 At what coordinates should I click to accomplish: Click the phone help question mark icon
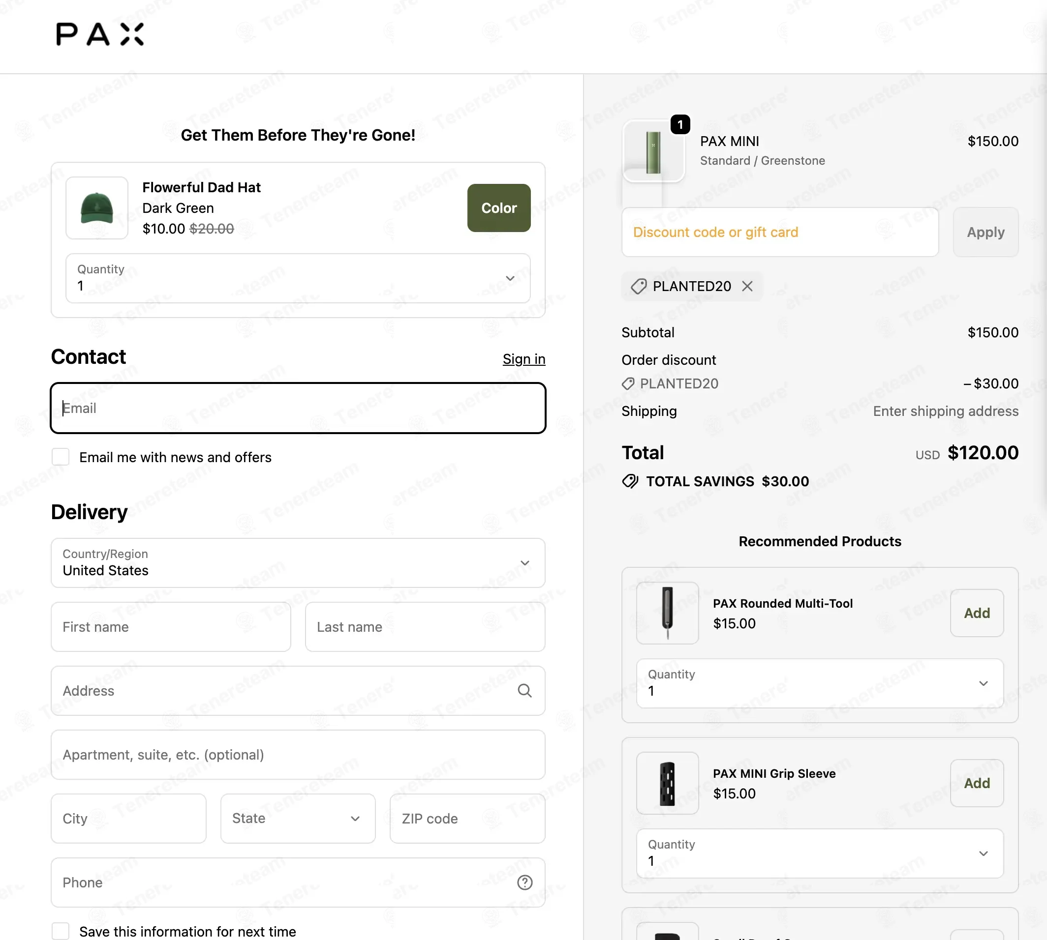click(524, 882)
